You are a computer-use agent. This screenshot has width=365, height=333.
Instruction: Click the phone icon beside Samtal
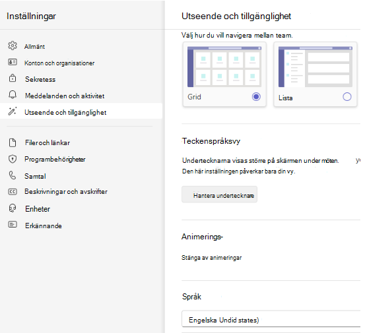coord(13,175)
